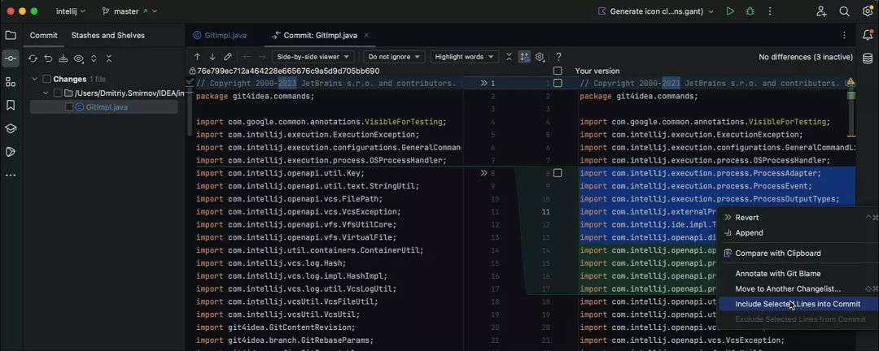Choose Annotate with Git Blame
Image resolution: width=879 pixels, height=351 pixels.
[x=777, y=274]
